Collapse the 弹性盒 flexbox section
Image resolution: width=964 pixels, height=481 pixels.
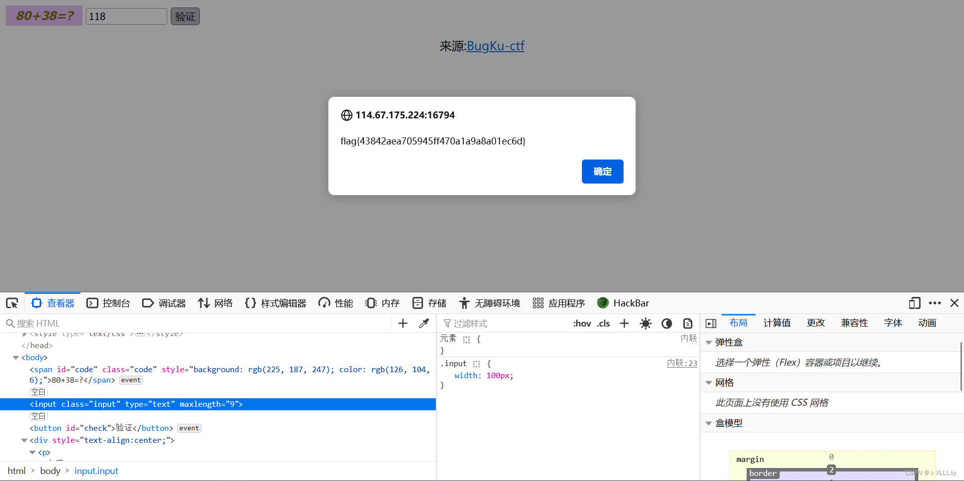pos(708,343)
